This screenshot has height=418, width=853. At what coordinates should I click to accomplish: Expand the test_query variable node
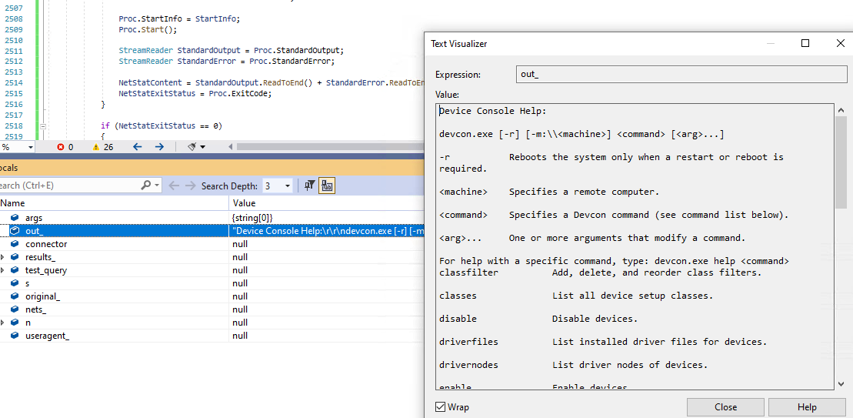[x=3, y=270]
